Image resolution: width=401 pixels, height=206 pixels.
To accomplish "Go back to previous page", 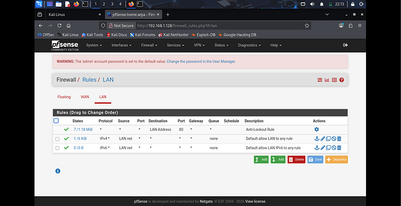I will [41, 26].
